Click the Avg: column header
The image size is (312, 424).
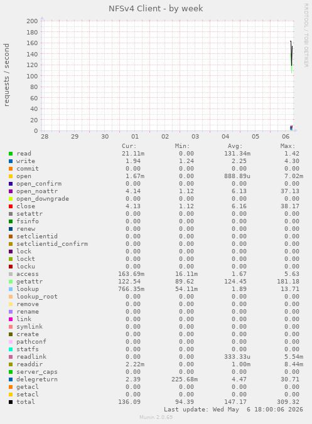pyautogui.click(x=235, y=146)
